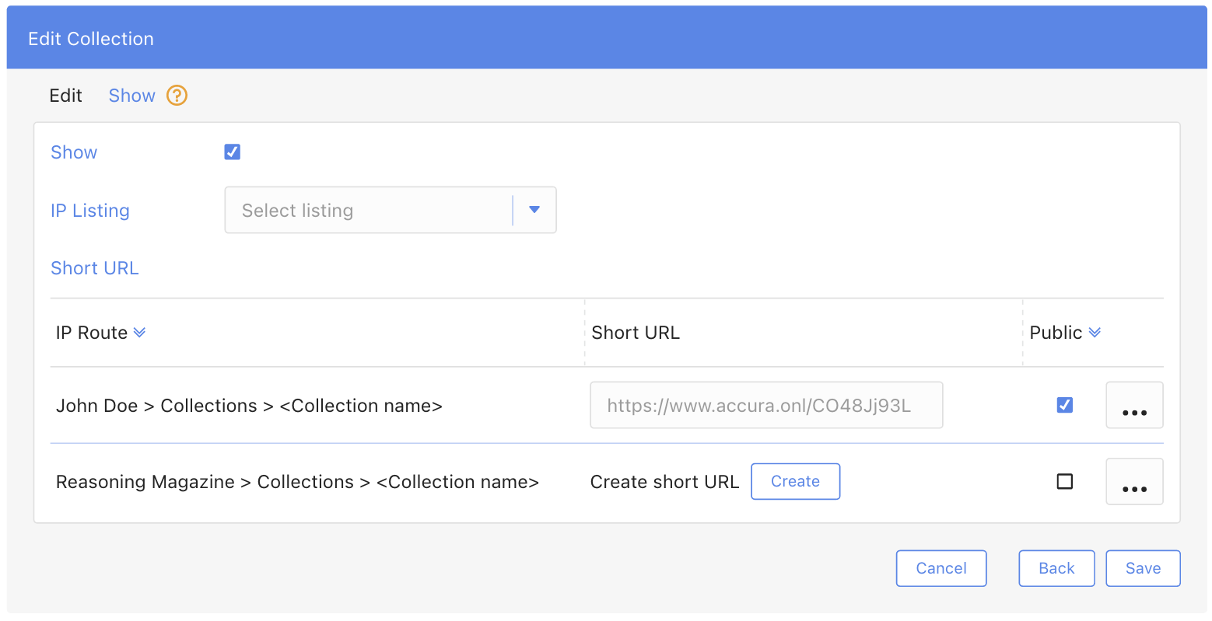Open more options for Reasoning Magazine row
Viewport: 1212px width, 621px height.
(1134, 481)
